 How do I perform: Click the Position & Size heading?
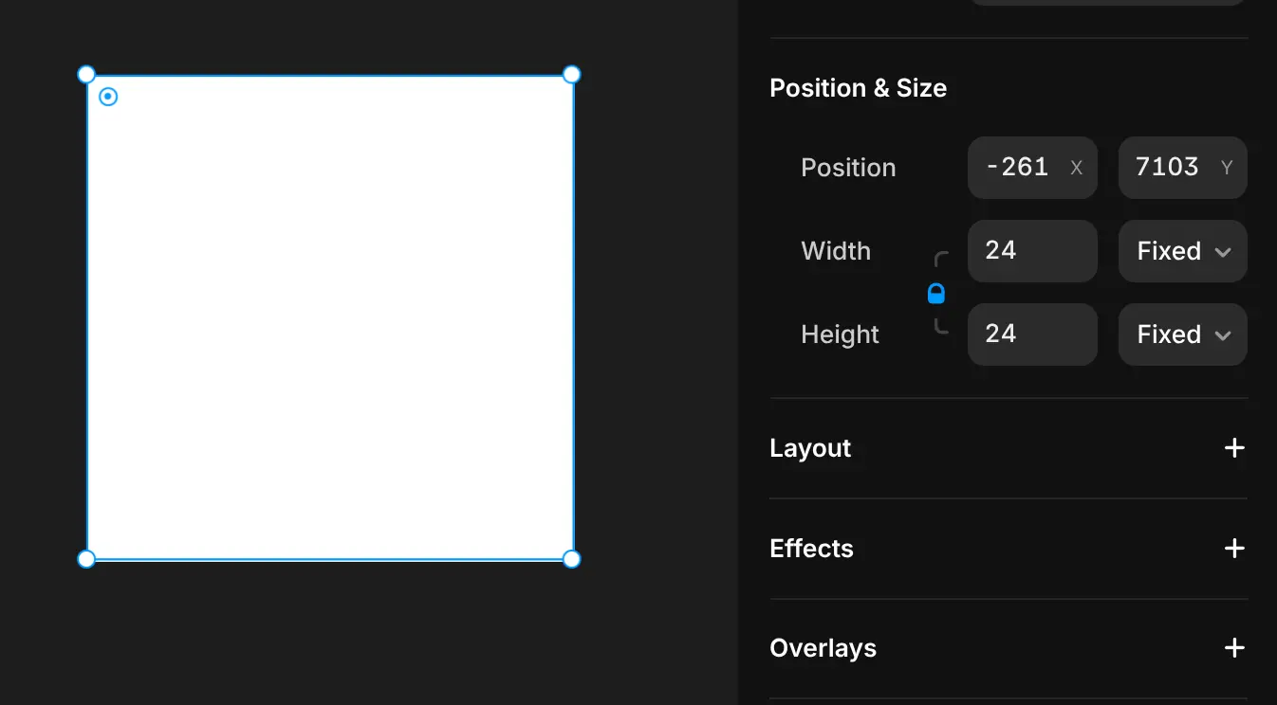(x=858, y=88)
